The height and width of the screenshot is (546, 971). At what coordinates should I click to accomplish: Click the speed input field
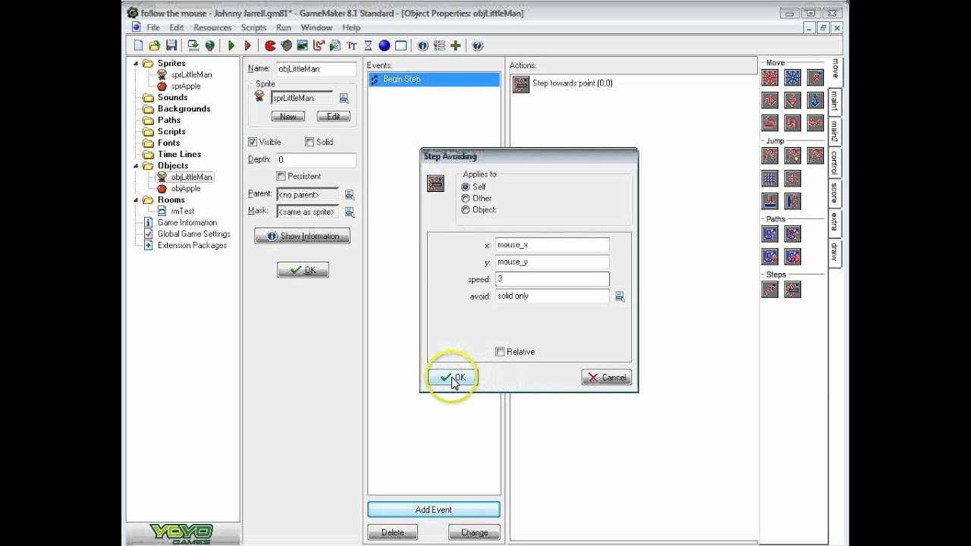click(552, 279)
